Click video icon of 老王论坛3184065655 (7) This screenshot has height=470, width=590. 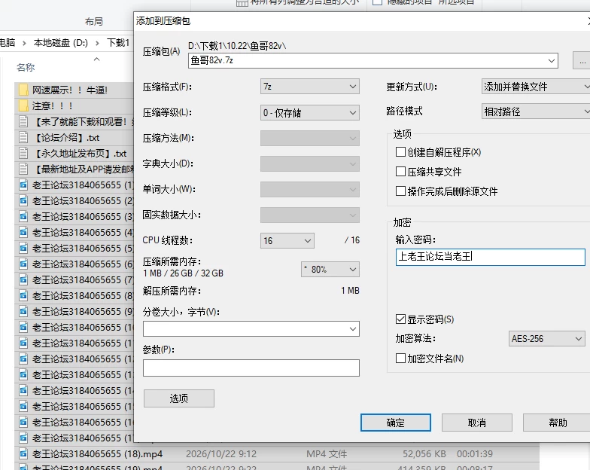[x=23, y=280]
